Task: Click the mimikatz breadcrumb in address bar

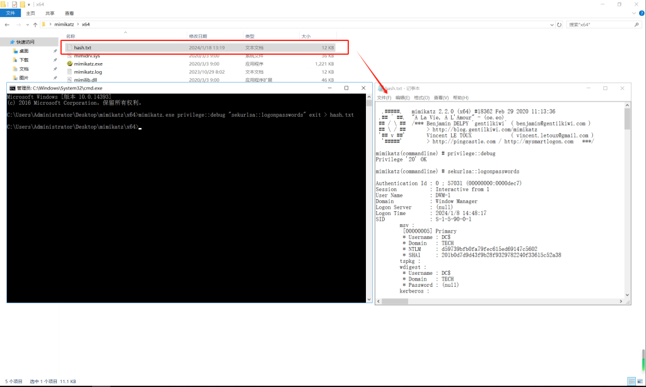Action: pyautogui.click(x=64, y=25)
